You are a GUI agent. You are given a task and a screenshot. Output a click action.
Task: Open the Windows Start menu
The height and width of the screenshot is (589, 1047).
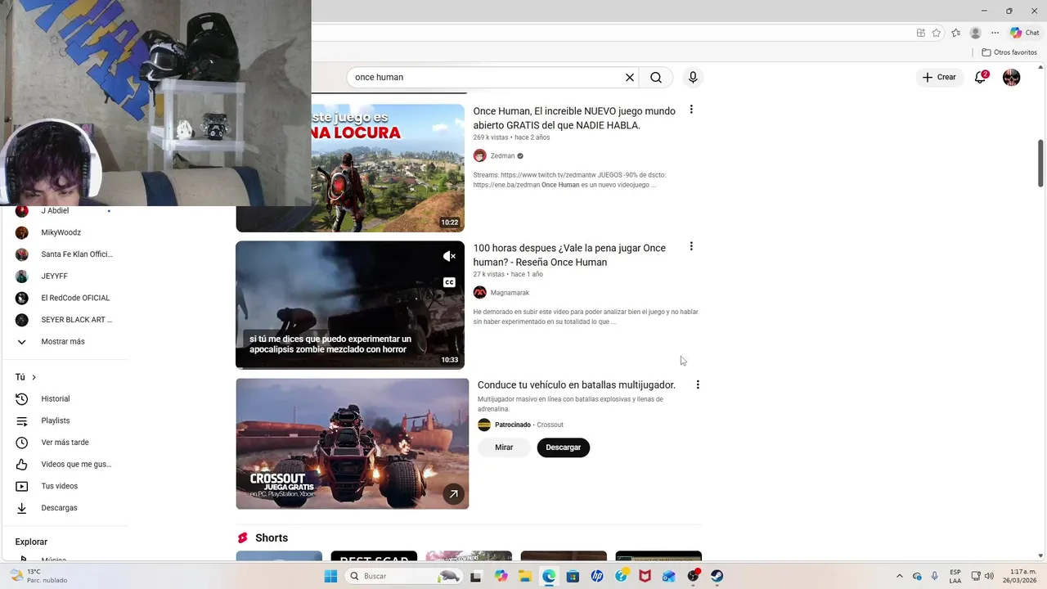tap(330, 576)
